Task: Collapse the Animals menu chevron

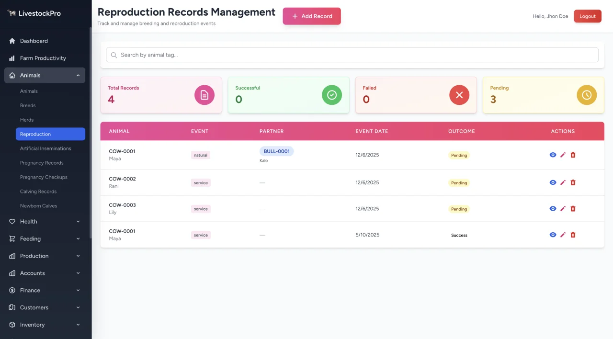Action: (x=78, y=75)
